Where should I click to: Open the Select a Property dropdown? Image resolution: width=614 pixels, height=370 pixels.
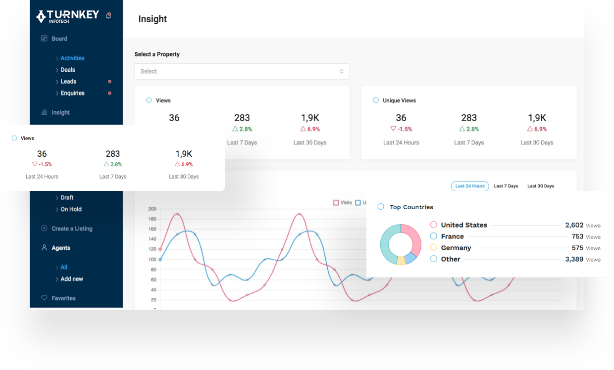242,71
